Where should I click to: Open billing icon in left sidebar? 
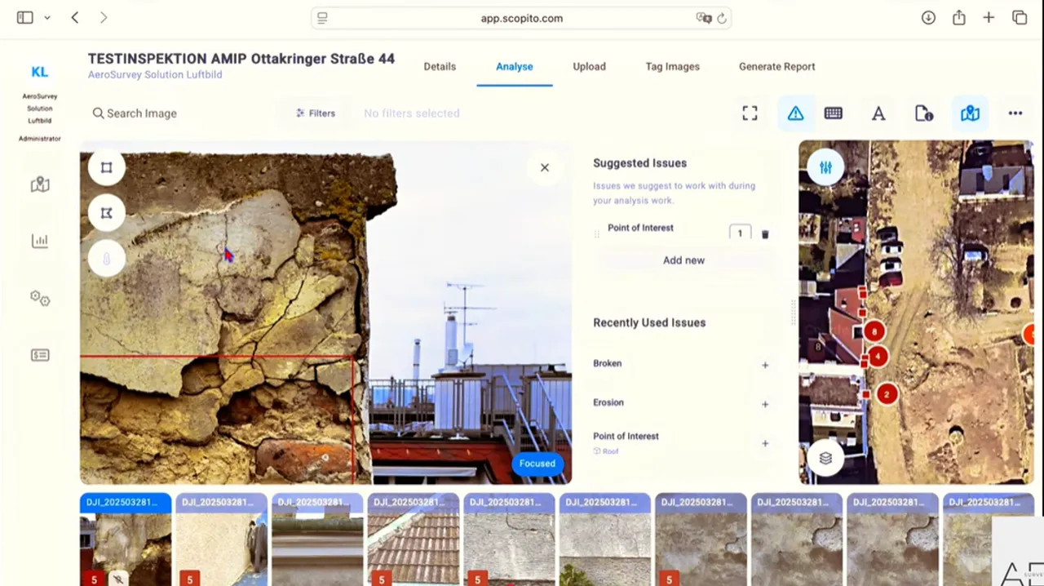tap(40, 355)
